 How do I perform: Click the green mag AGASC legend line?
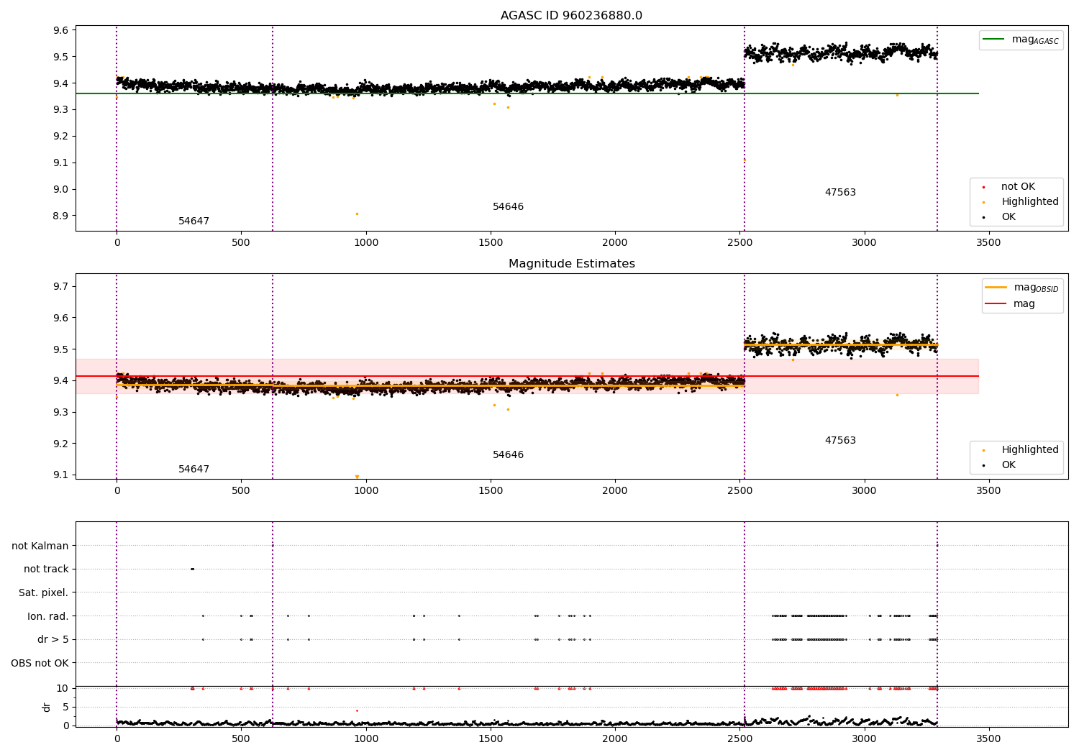coord(994,40)
